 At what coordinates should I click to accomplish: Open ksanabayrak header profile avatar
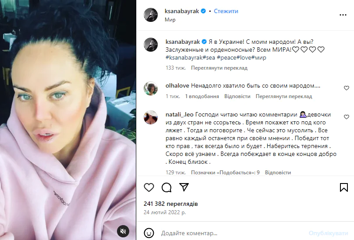151,15
